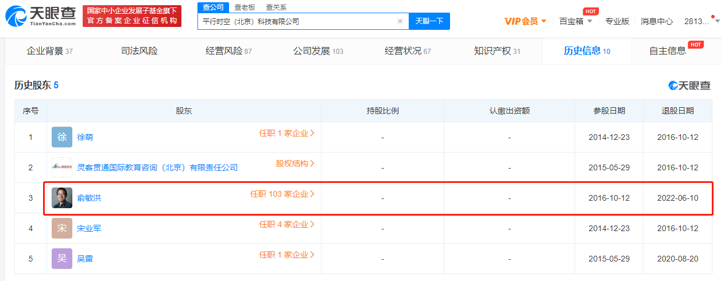Open 灵客贯通国际教育咨询 company link
721x281 pixels.
[x=157, y=167]
